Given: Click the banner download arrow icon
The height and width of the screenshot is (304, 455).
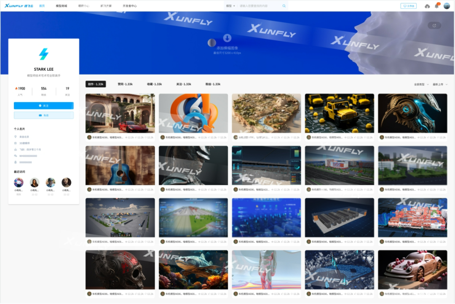Looking at the screenshot, I should (227, 38).
